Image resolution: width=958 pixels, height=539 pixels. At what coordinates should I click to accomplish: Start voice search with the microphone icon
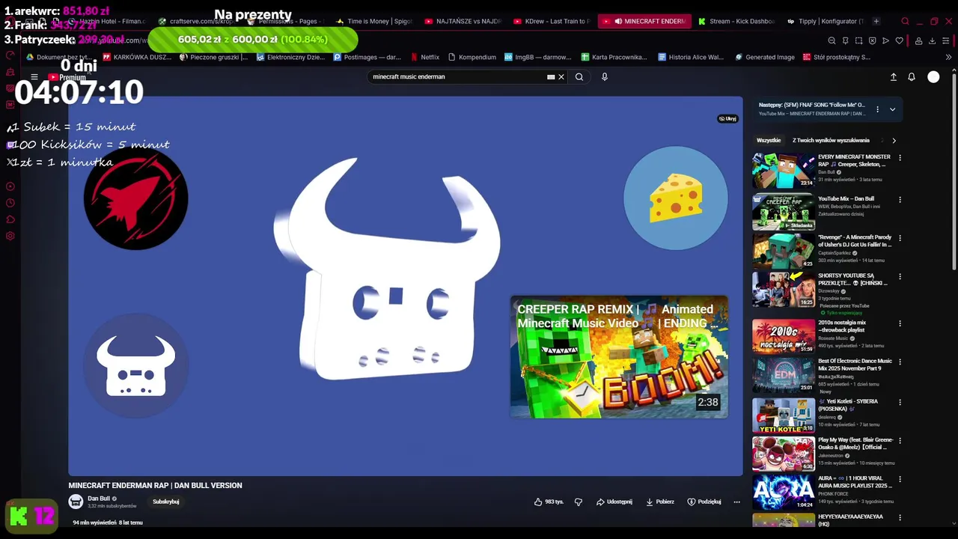(x=605, y=76)
